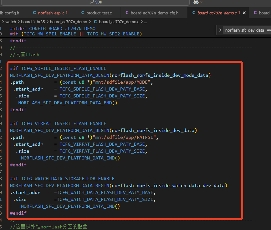271x230 pixels.
Task: Click CONFIG_BOARD_JL707N_DEMO in the #ifdef line
Action: click(x=62, y=29)
